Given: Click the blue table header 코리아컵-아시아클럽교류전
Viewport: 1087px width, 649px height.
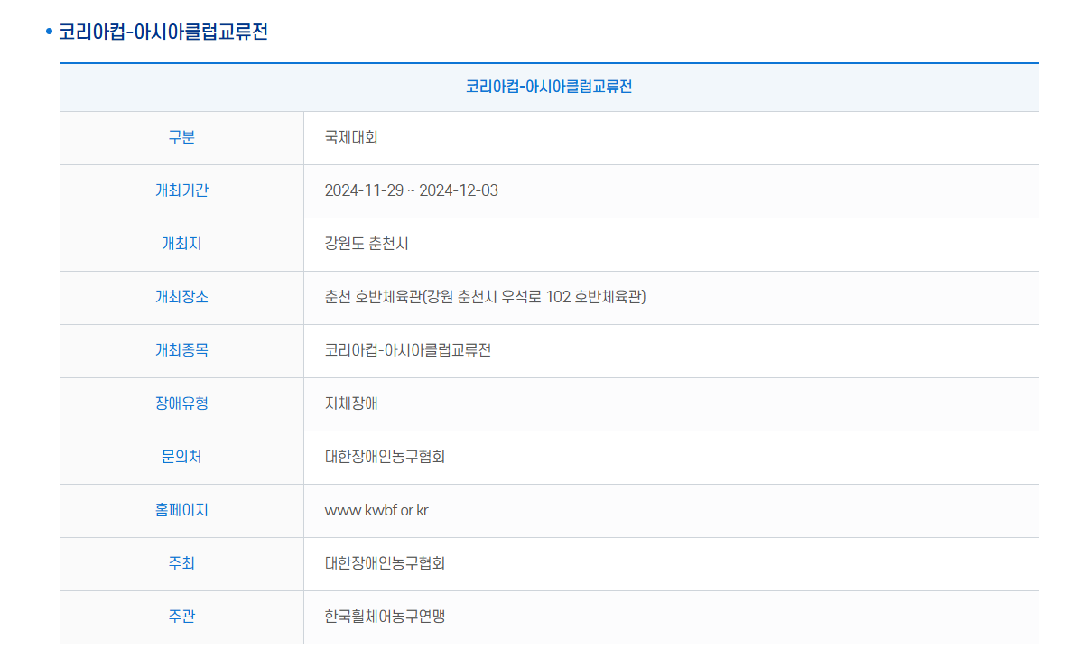Looking at the screenshot, I should point(549,88).
